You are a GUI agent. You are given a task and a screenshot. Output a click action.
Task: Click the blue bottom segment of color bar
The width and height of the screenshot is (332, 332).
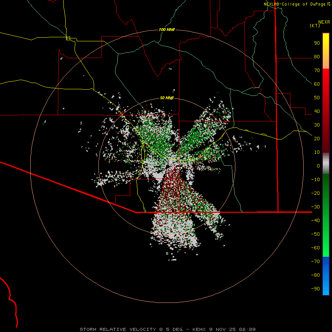point(326,276)
